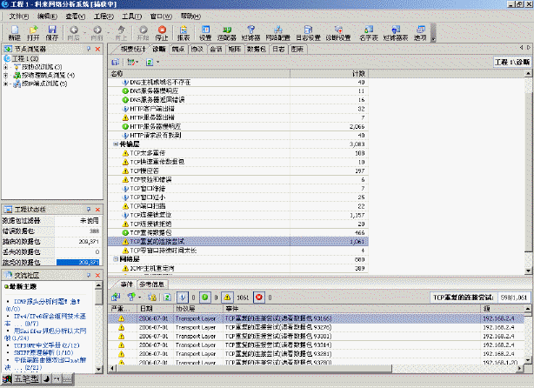The width and height of the screenshot is (534, 388).
Task: Toggle the pin on 资源社区 panel
Action: click(89, 275)
